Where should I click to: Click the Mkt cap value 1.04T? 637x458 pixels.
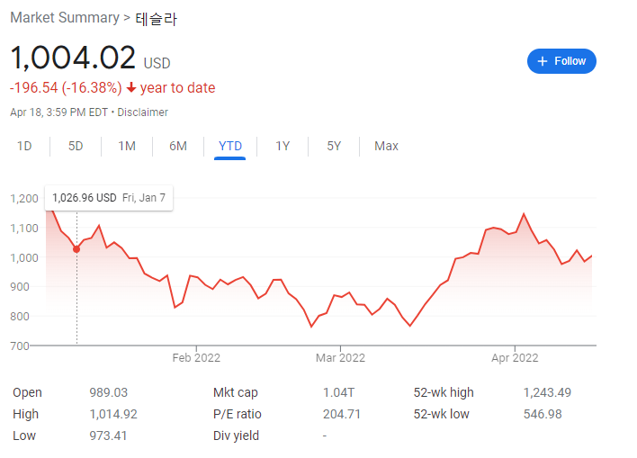[339, 392]
